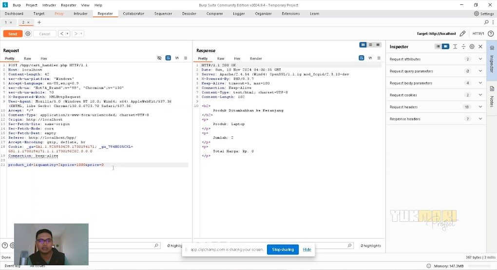The image size is (497, 270).
Task: Open the Intruder menu
Action: coord(49,5)
